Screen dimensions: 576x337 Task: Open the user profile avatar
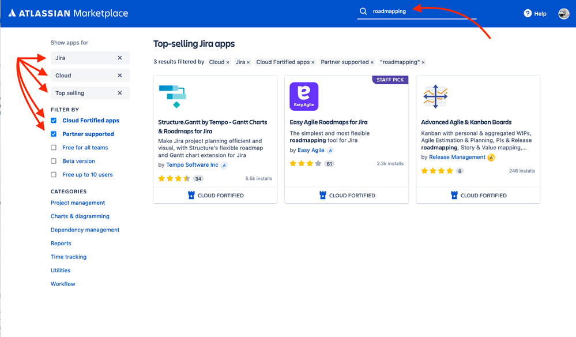pos(563,14)
